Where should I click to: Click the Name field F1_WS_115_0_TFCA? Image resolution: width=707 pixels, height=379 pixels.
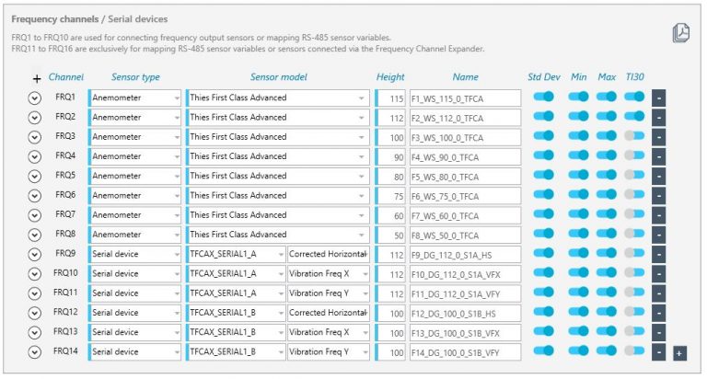tap(465, 98)
